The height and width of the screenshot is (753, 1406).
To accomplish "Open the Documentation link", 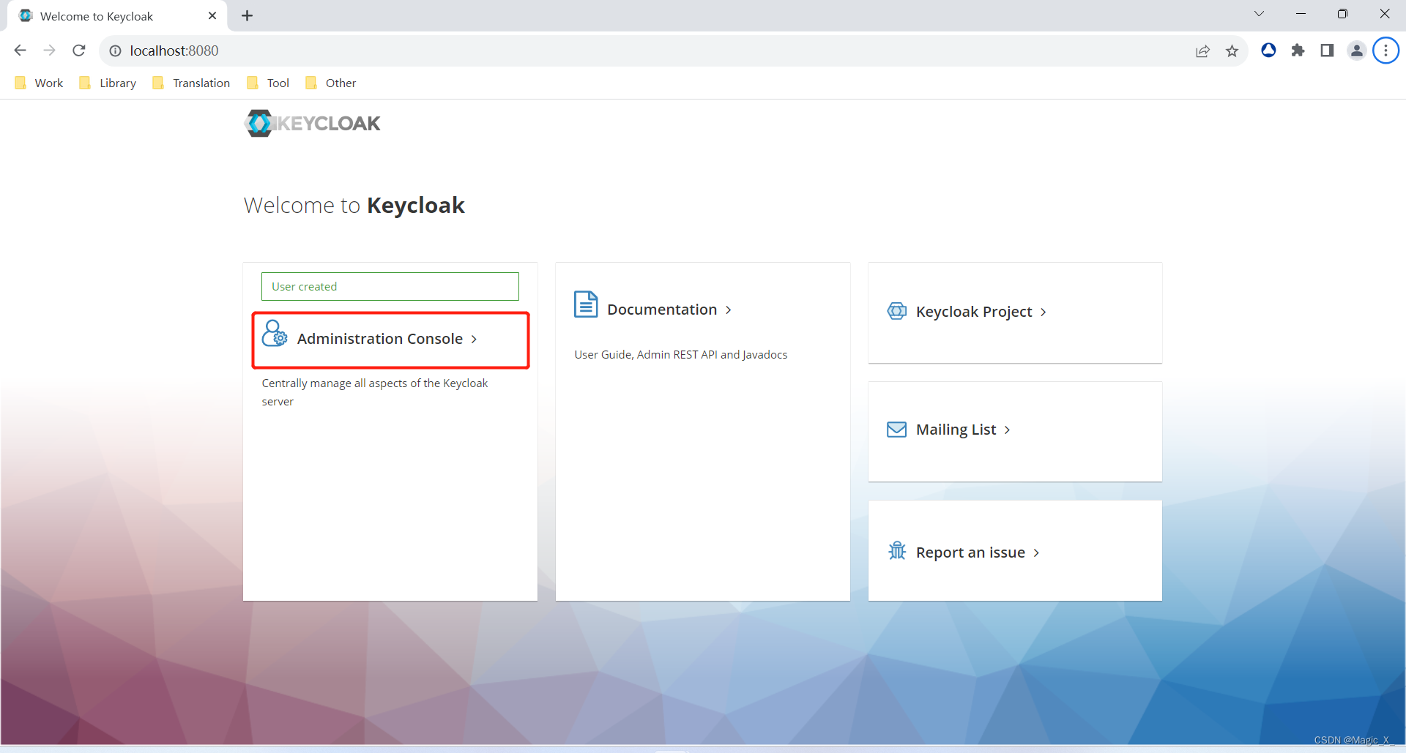I will point(662,310).
